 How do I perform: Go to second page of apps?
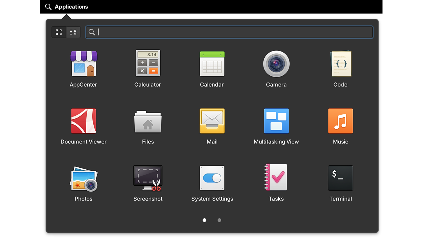click(x=219, y=220)
